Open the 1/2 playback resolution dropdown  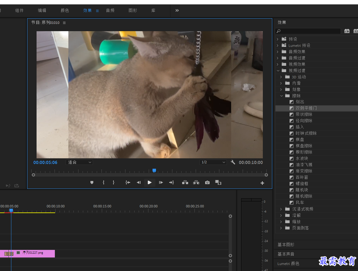[213, 162]
